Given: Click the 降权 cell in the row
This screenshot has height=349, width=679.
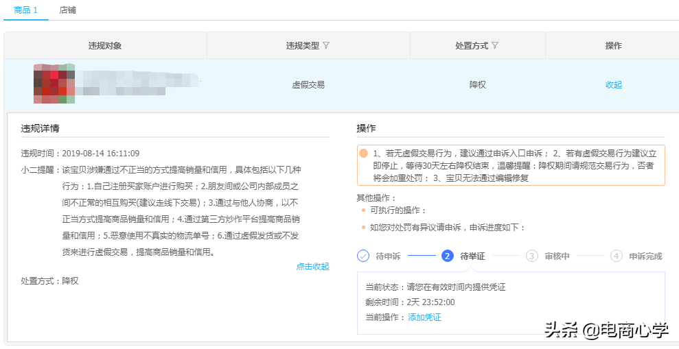Looking at the screenshot, I should click(478, 85).
